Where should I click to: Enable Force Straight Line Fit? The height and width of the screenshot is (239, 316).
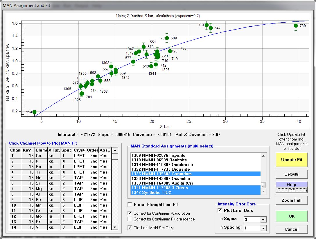(x=130, y=205)
